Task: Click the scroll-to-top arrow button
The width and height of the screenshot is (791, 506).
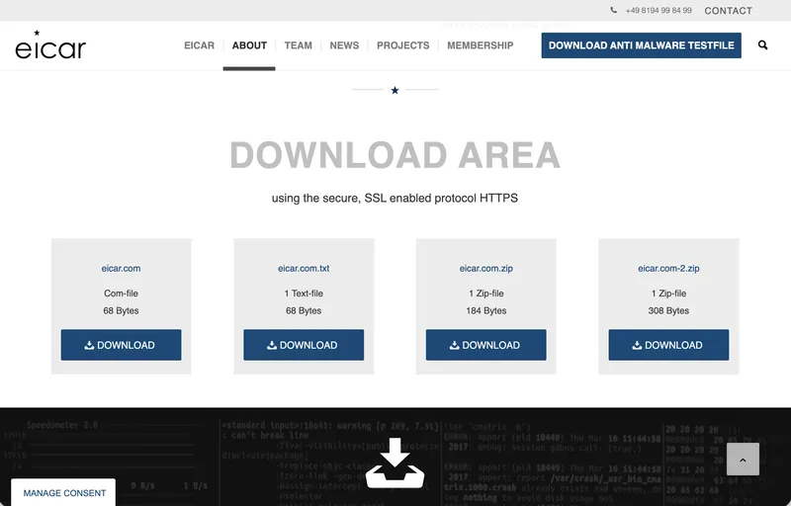Action: point(743,460)
